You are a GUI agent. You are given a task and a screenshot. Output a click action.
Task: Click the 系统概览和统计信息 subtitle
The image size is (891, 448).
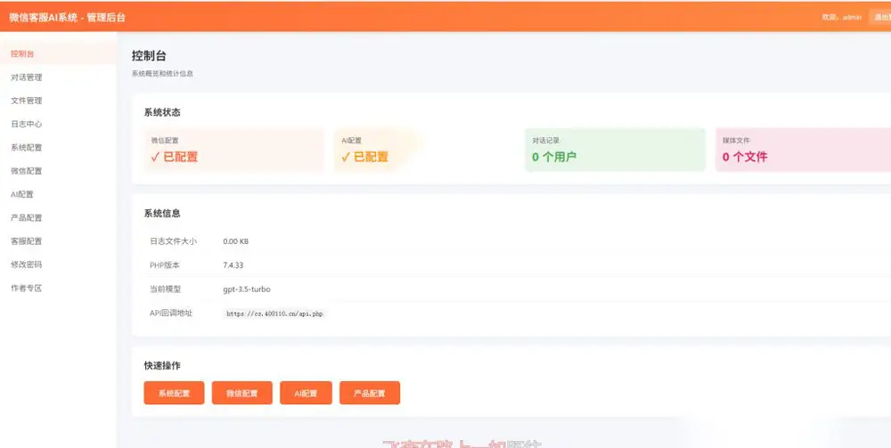coord(162,74)
